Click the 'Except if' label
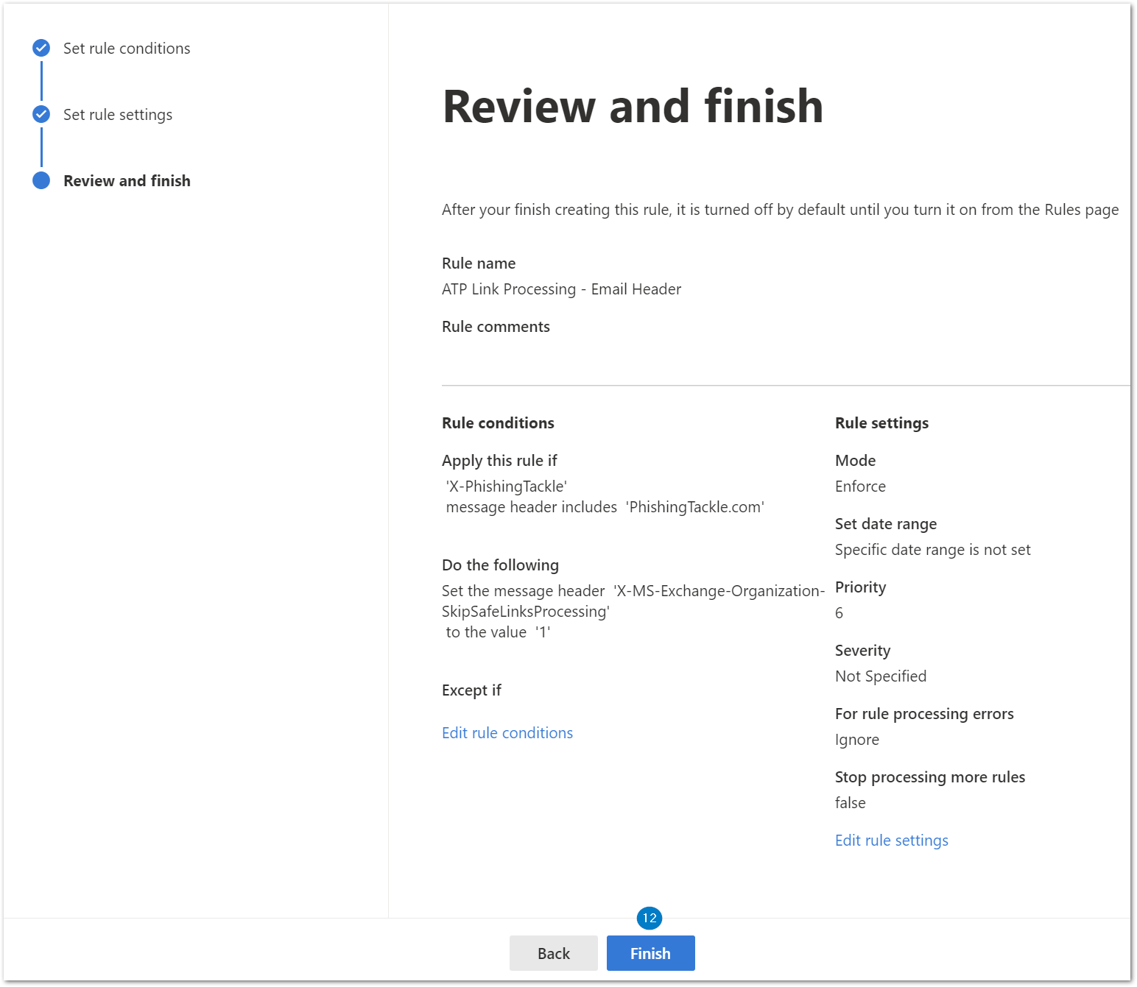The image size is (1137, 987). [471, 690]
